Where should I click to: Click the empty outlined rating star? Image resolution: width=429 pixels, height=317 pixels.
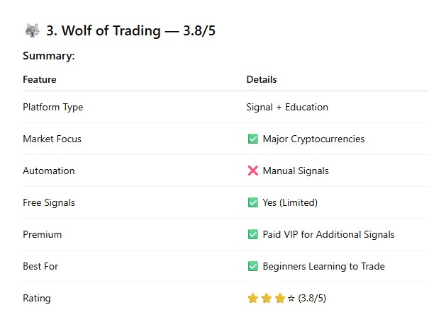click(x=291, y=298)
